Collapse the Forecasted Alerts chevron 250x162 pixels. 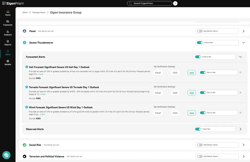click(241, 57)
